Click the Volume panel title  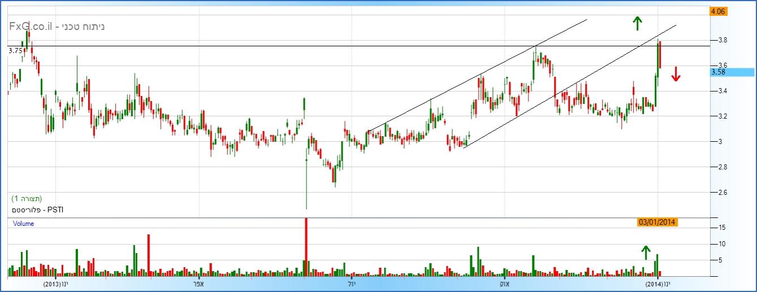(23, 224)
